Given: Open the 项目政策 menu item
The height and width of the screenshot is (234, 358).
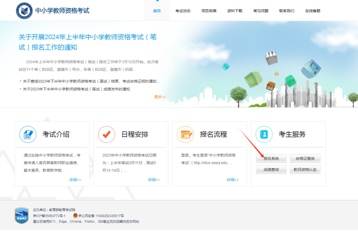Looking at the screenshot, I should point(209,11).
